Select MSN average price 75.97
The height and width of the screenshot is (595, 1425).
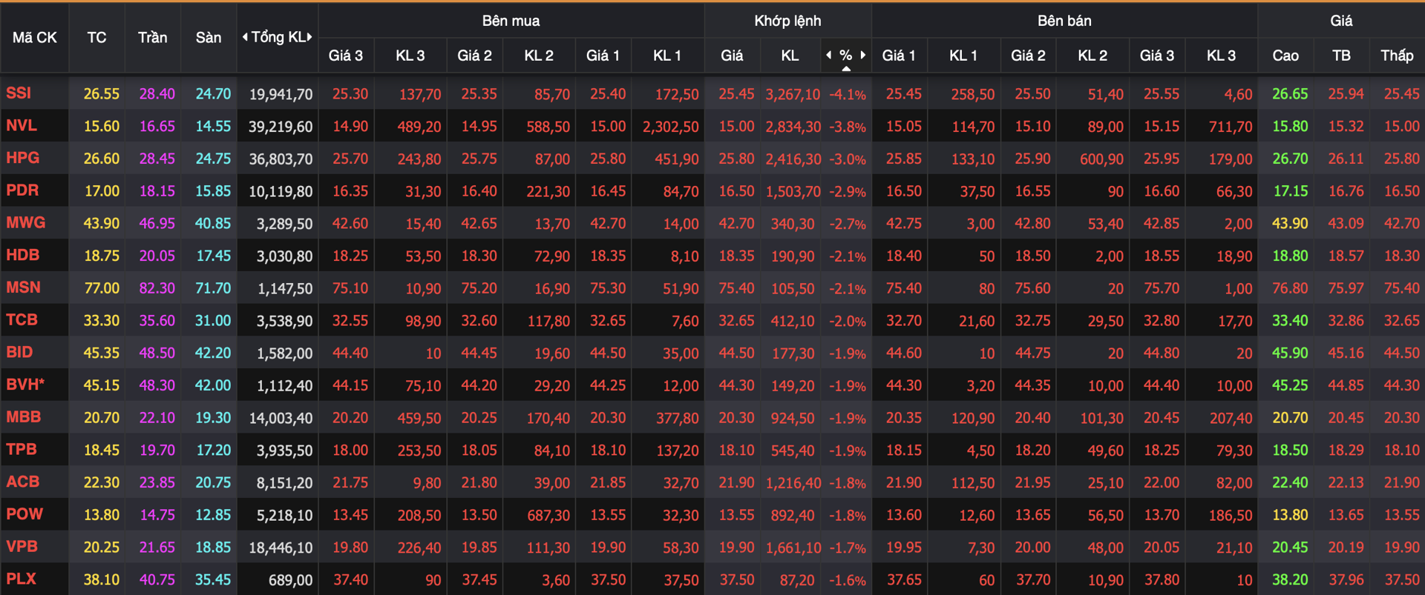(x=1346, y=288)
